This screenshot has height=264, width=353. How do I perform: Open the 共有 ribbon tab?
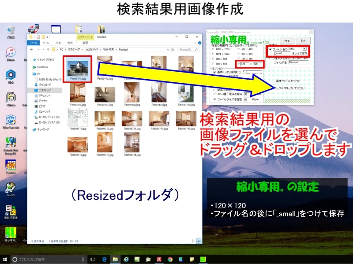pyautogui.click(x=58, y=43)
